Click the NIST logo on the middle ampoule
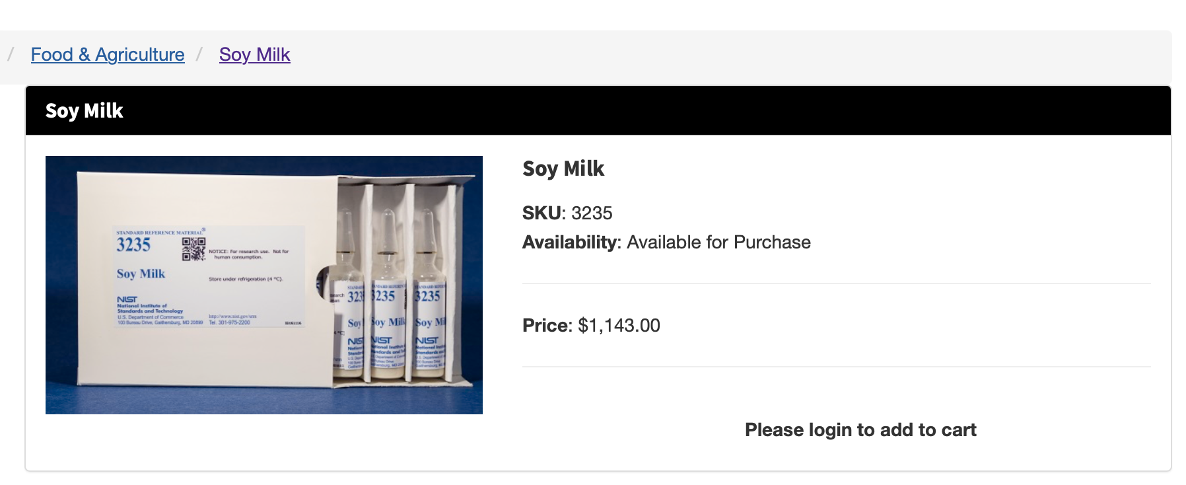Screen dimensions: 1186x485 [382, 340]
